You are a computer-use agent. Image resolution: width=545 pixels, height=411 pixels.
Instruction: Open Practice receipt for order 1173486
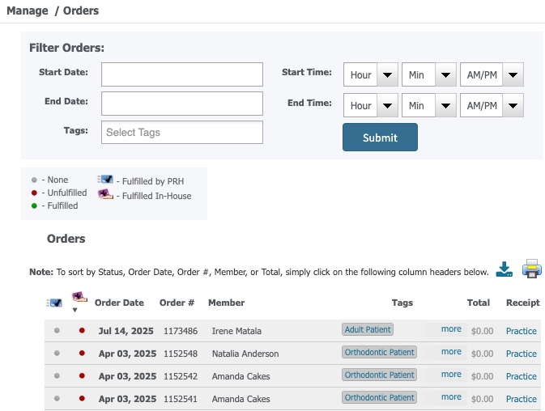pos(521,331)
